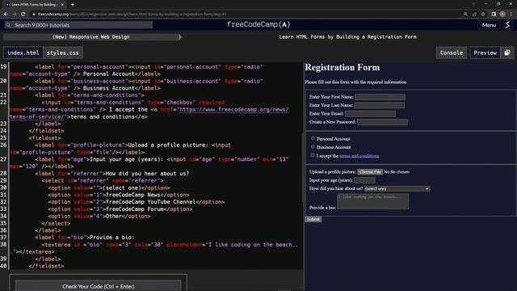Click '</fieldset>' on line 40
This screenshot has height=291, width=517.
coord(46,266)
